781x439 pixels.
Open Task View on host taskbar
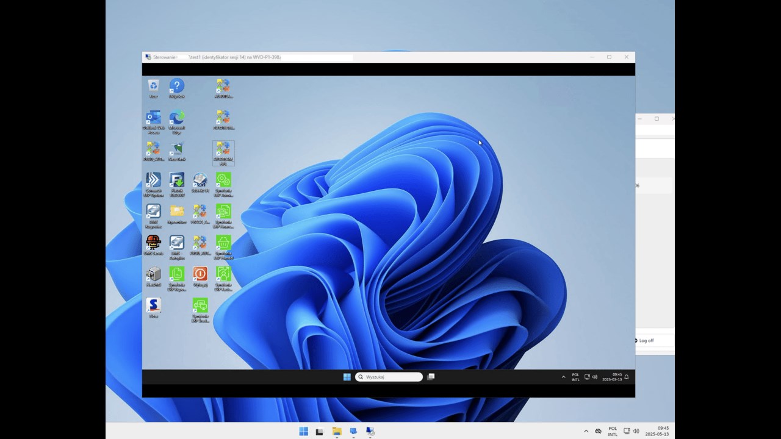319,431
